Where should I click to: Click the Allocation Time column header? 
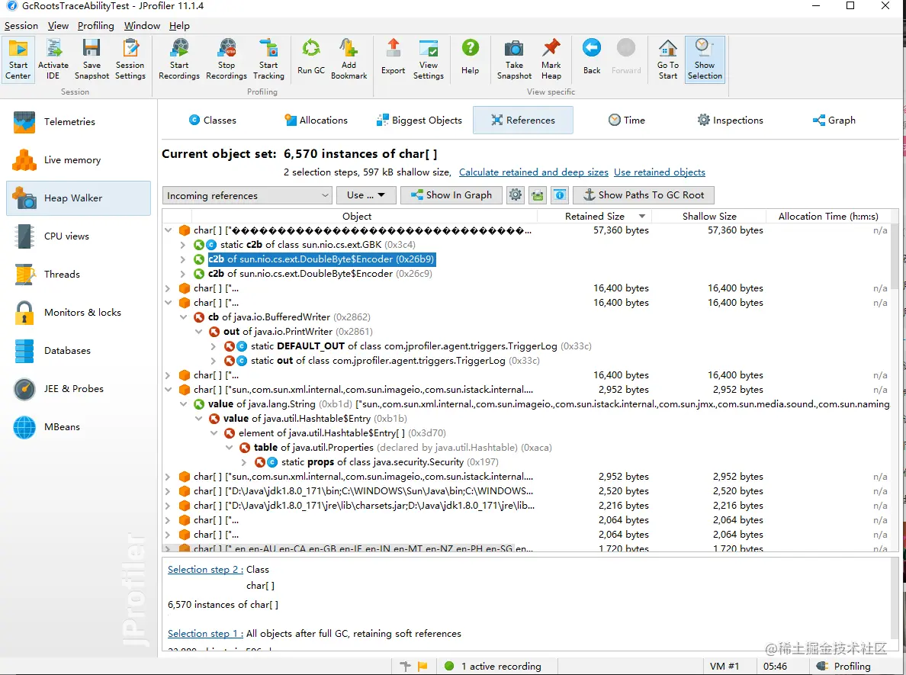click(x=828, y=216)
